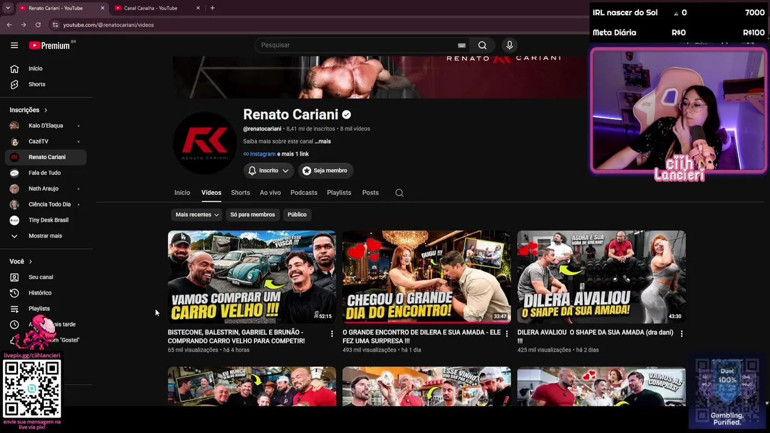The height and width of the screenshot is (433, 770).
Task: Play the Dilera Avaliou thumbnail
Action: [602, 277]
